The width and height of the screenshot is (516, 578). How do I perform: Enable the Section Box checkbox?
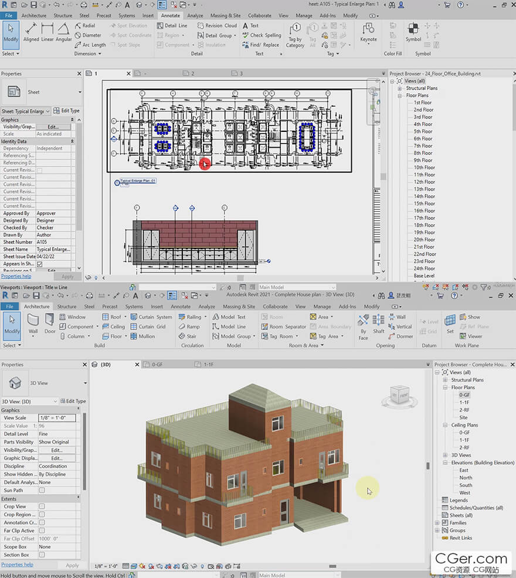point(42,555)
